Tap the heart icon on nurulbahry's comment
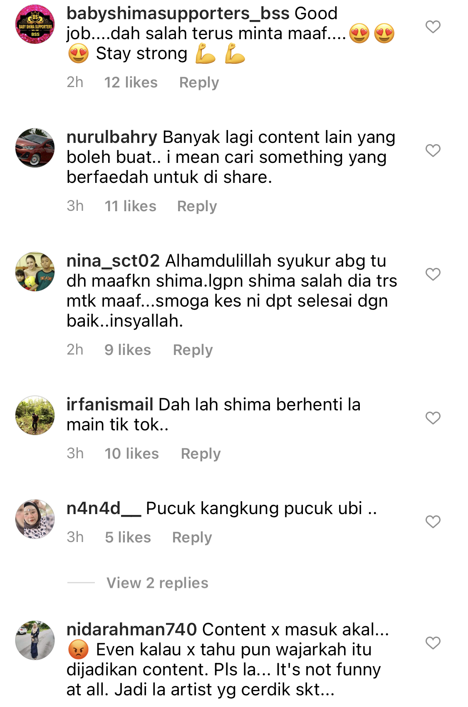This screenshot has width=468, height=707. point(433,150)
